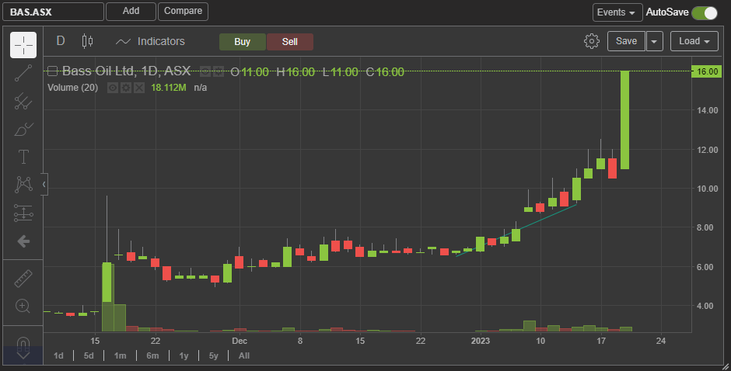Open the Load dropdown
The image size is (731, 371).
click(x=694, y=41)
